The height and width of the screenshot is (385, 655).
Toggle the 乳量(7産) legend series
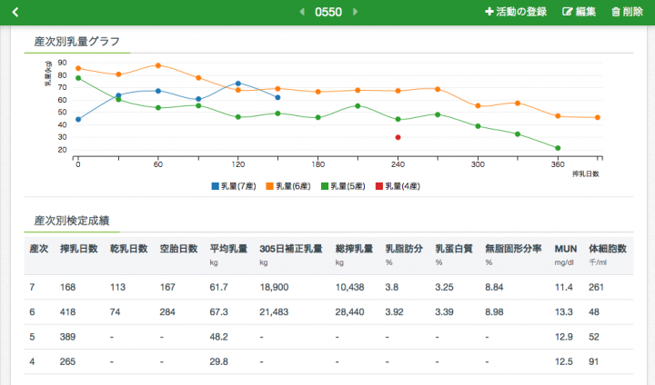(x=236, y=185)
